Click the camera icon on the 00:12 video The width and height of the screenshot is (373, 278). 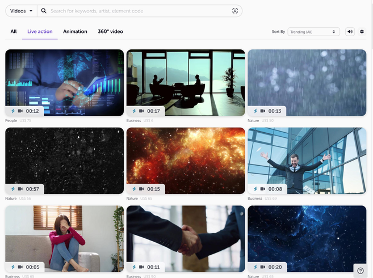[x=20, y=111]
